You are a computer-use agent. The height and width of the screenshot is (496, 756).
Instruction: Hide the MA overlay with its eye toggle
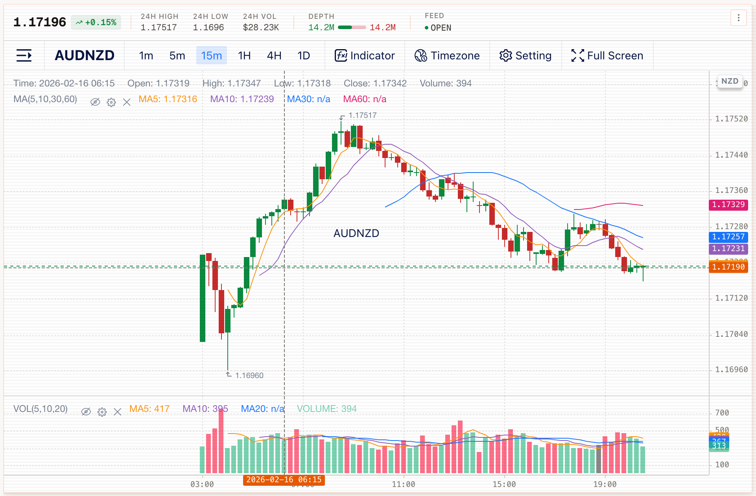click(96, 102)
